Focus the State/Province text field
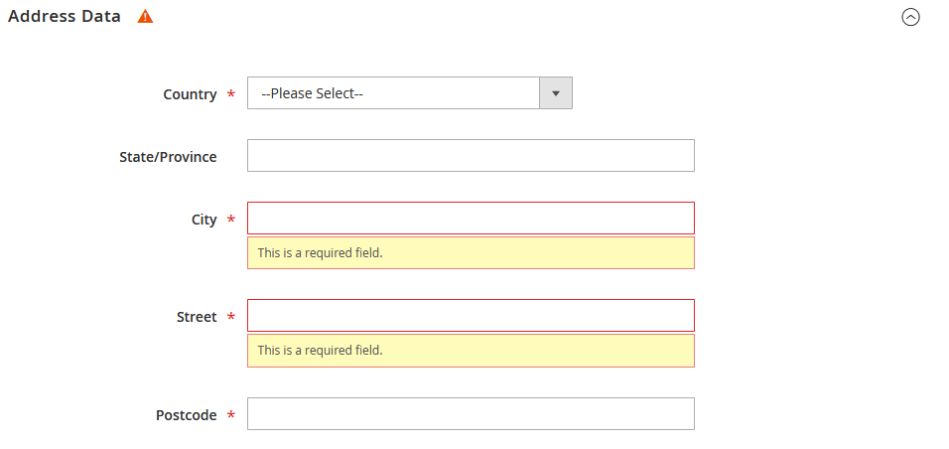This screenshot has width=949, height=449. tap(471, 156)
